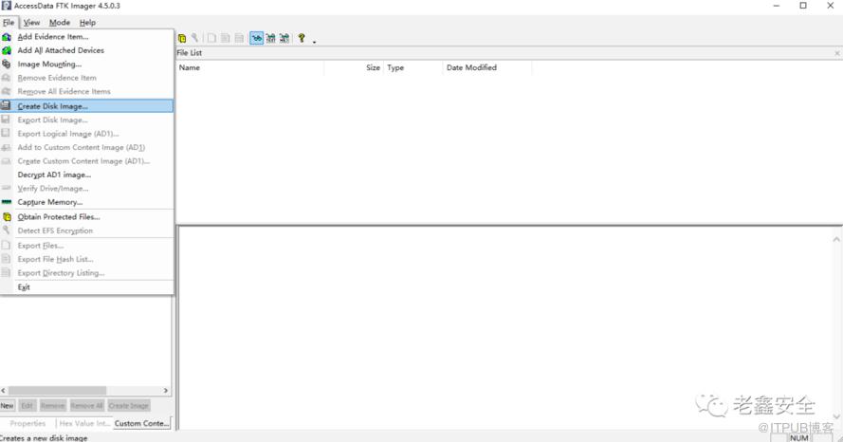Open the View menu
Image resolution: width=843 pixels, height=442 pixels.
(31, 23)
